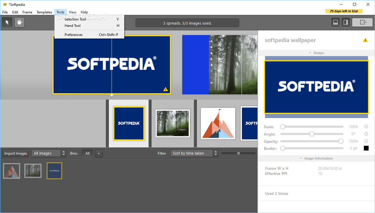Reset Scale with its X icon
375x213 pixels.
coord(366,127)
